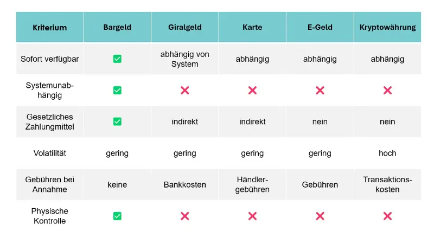Click red X for E-Geld Physische Kontrolle
Screen dimensions: 434x244
pyautogui.click(x=320, y=216)
